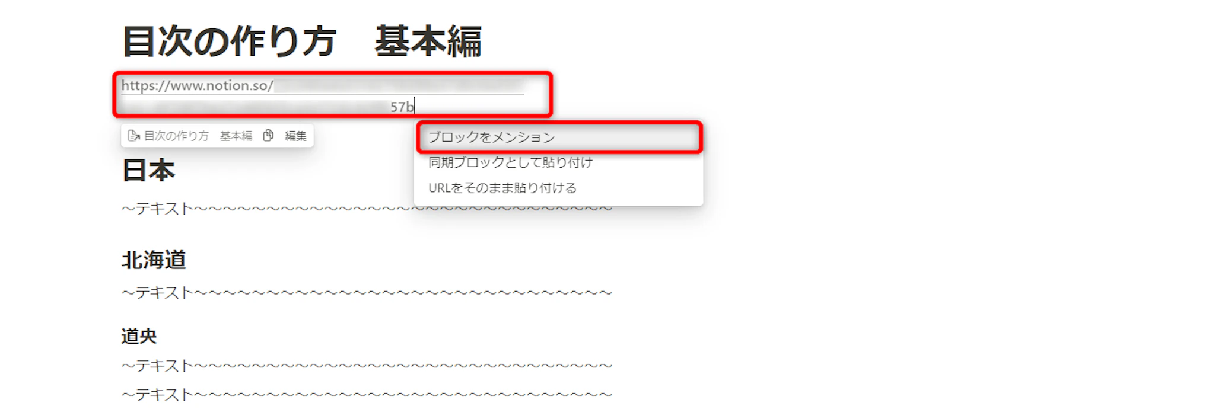Viewport: 1215px width, 419px height.
Task: Click the 北海道 heading
Action: click(x=154, y=260)
